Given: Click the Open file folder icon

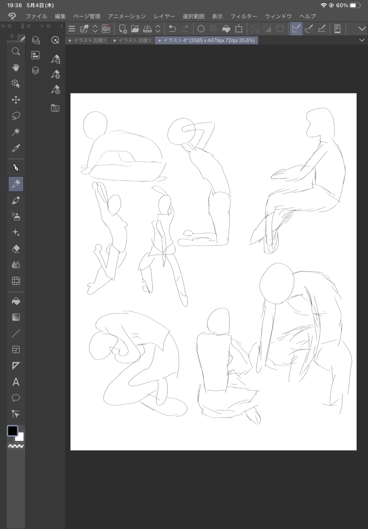Looking at the screenshot, I should pyautogui.click(x=135, y=29).
